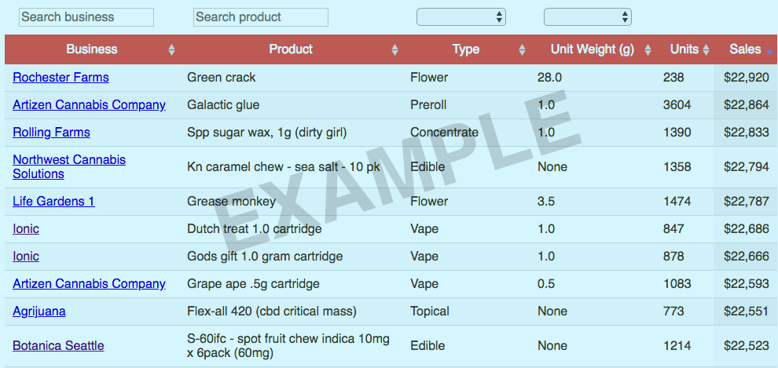Click the 1474 units cell
This screenshot has width=778, height=368.
[677, 202]
